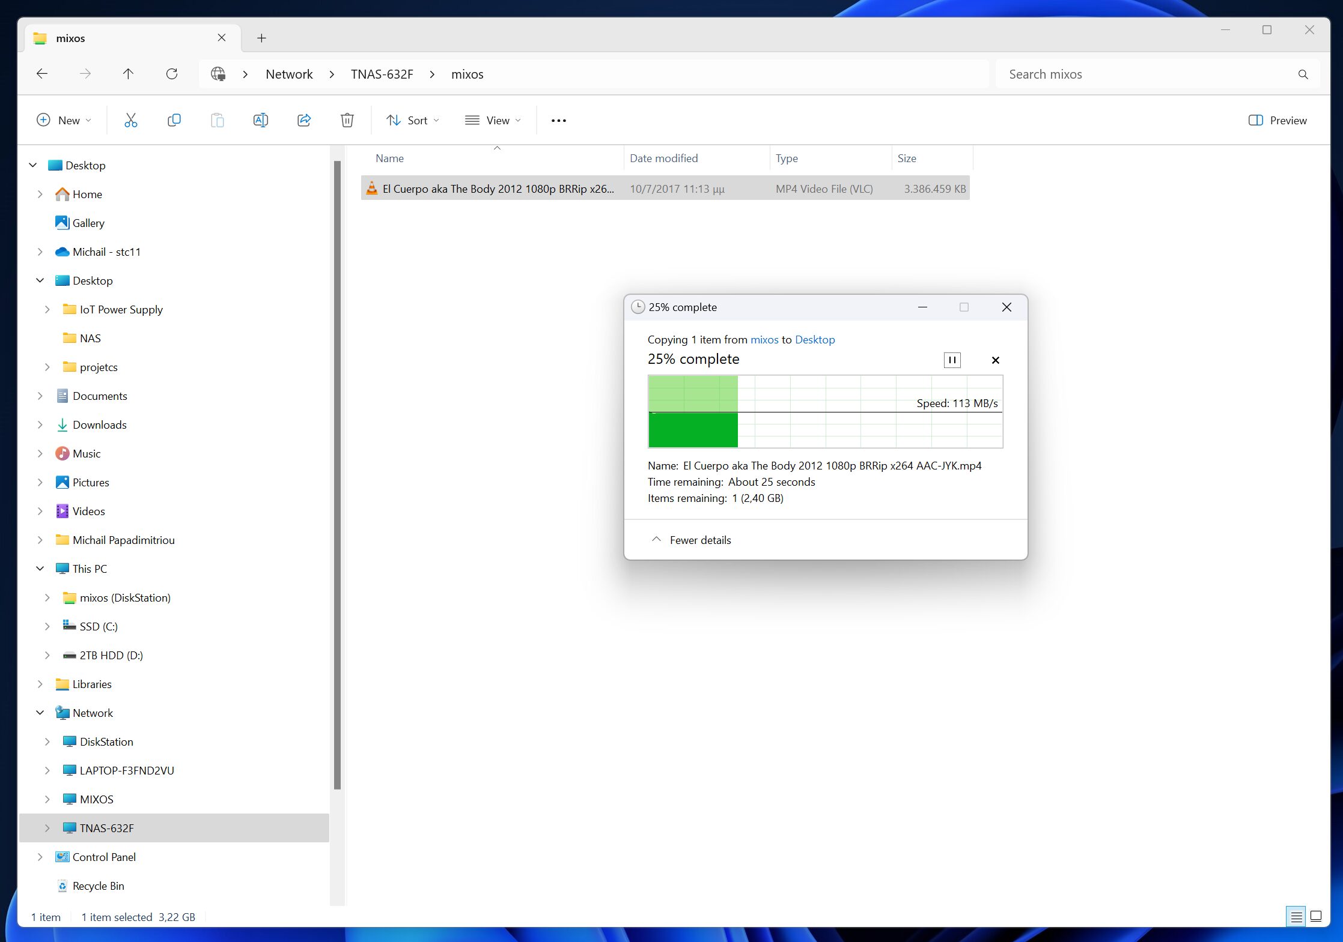Screen dimensions: 1343x942
Task: Click the VLC cone icon of El Cuerpo file
Action: coord(372,188)
